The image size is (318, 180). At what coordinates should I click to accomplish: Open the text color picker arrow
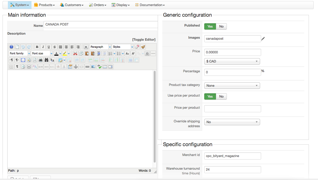[x=60, y=53]
